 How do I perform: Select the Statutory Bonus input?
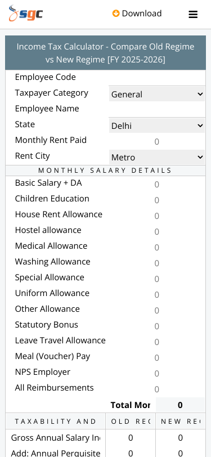coord(157,326)
